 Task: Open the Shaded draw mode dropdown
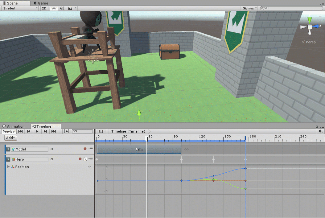[x=20, y=8]
